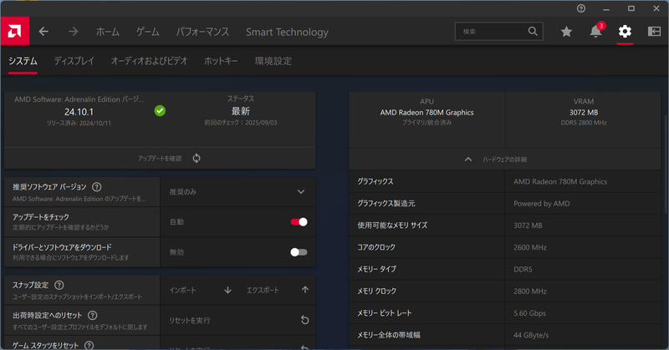Click the Powered by AMD value

(541, 204)
